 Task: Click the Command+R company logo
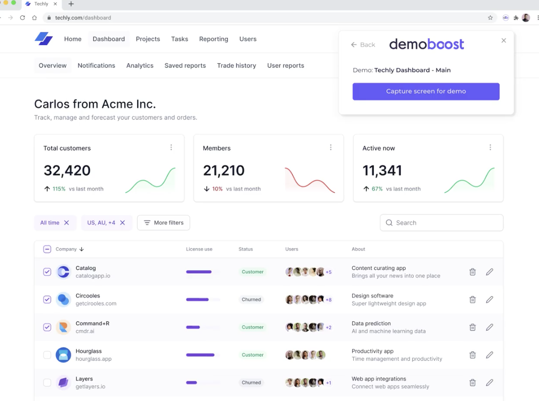click(x=63, y=327)
